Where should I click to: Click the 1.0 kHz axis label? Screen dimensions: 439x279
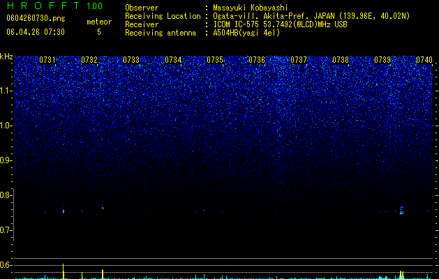coord(6,126)
